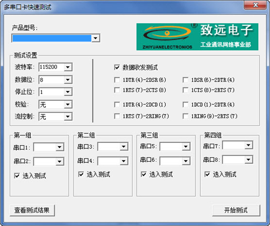
Task: Expand the 波特率 baud rate dropdown
Action: point(56,67)
